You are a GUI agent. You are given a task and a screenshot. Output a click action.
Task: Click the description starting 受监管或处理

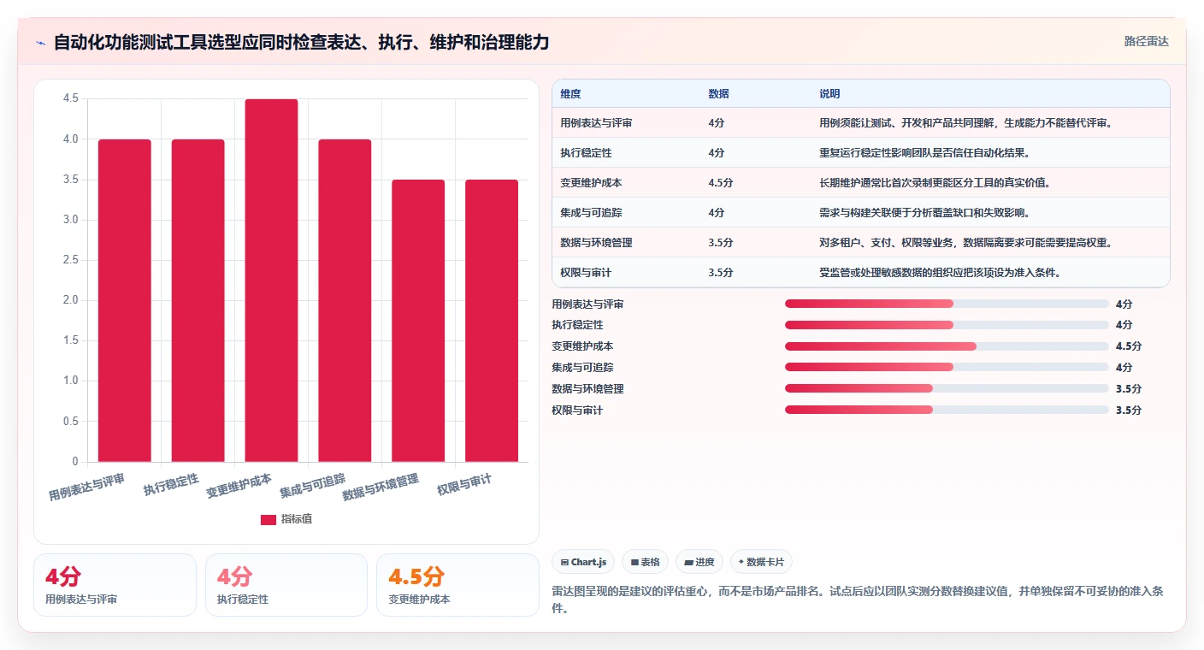940,273
